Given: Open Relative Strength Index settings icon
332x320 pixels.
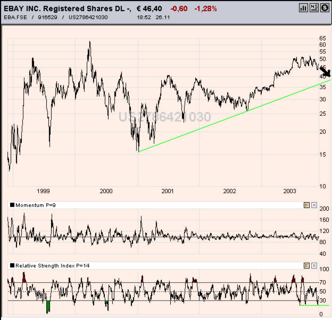Looking at the screenshot, I should pos(306,265).
